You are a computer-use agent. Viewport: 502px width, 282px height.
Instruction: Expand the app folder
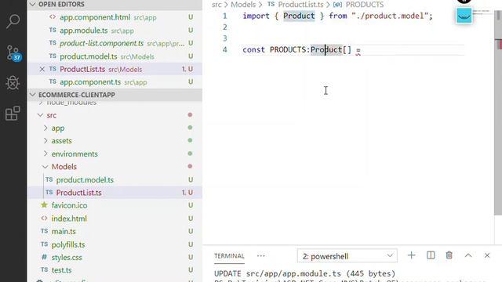pos(45,128)
